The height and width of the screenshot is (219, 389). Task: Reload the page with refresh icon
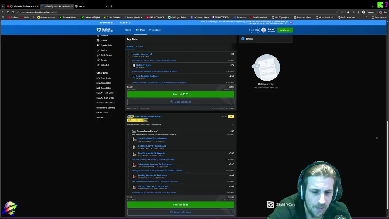point(8,12)
